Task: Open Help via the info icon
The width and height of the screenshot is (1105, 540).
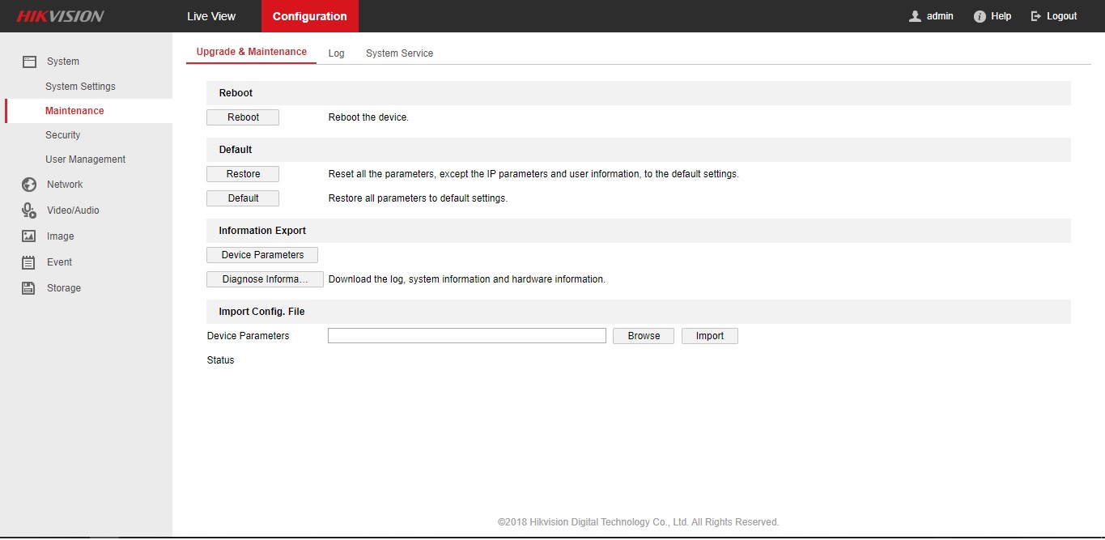Action: click(x=980, y=16)
